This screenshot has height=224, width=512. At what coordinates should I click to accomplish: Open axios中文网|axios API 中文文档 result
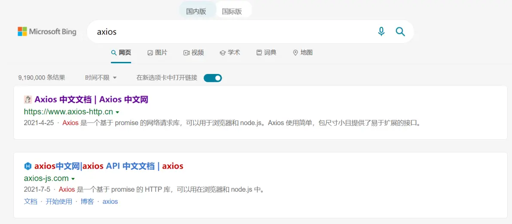tap(109, 166)
